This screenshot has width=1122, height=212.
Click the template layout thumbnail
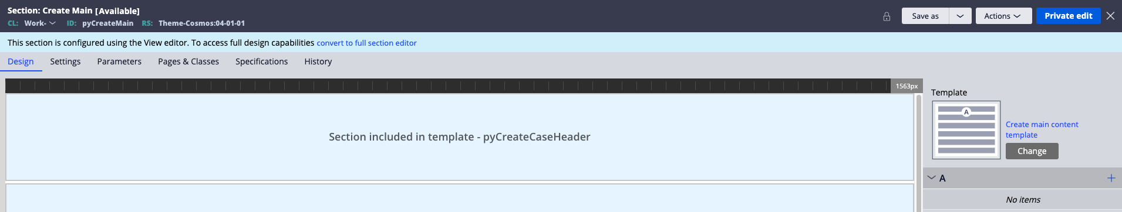966,130
